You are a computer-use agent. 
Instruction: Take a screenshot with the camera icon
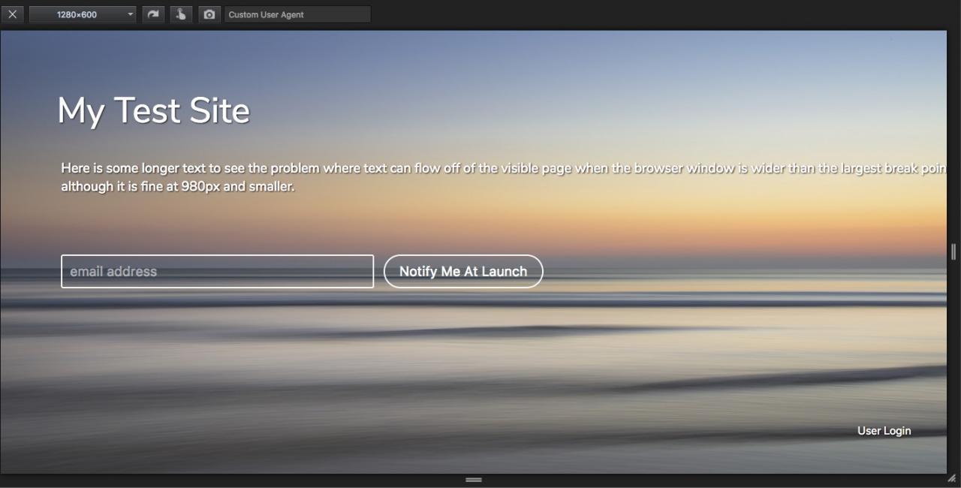coord(209,14)
